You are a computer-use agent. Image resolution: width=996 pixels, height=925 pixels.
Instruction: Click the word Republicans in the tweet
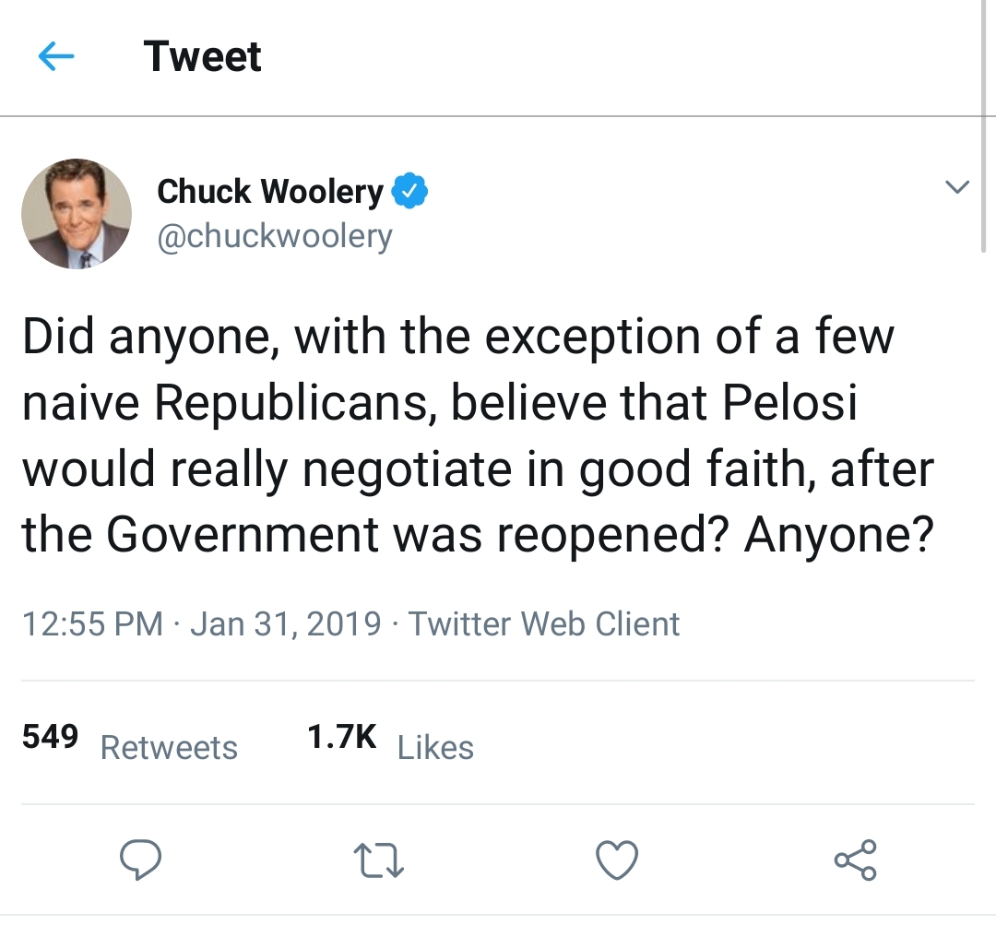click(x=295, y=403)
